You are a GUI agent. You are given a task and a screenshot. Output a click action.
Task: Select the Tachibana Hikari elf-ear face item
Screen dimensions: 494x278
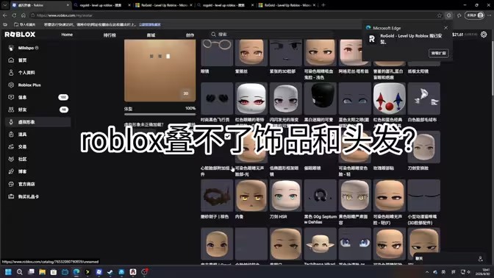click(x=320, y=244)
